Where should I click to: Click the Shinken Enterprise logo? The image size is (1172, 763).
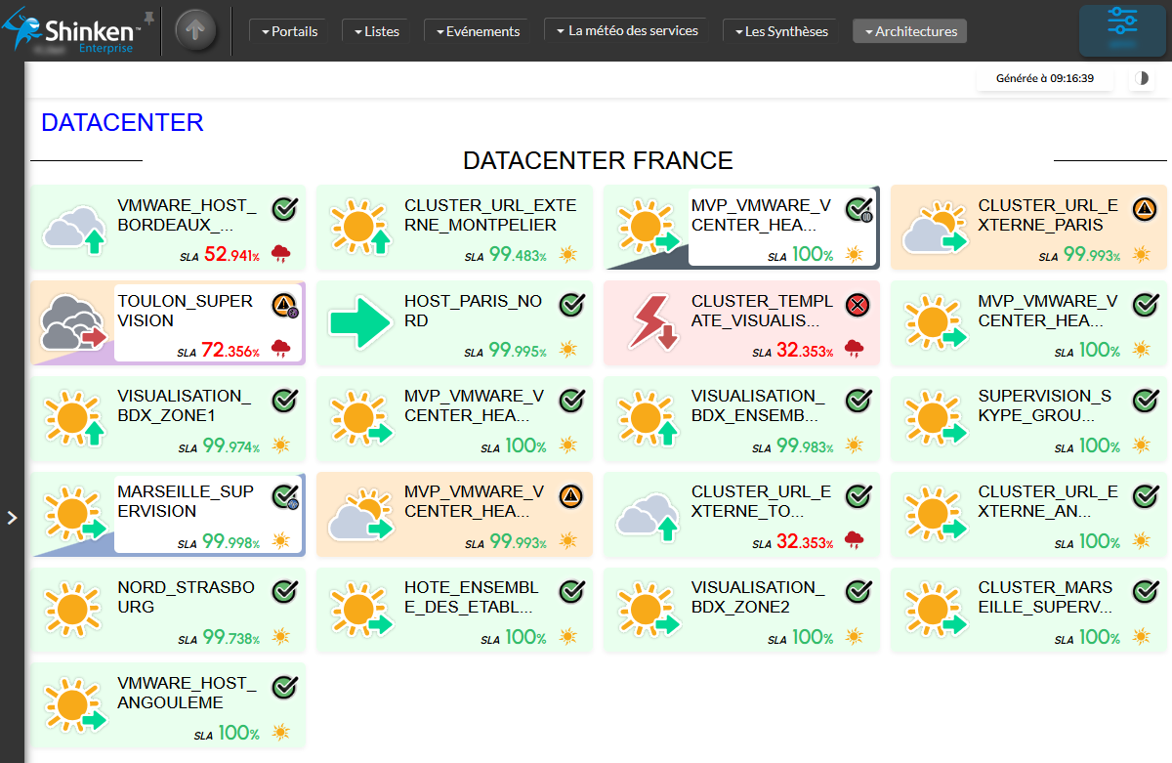point(73,31)
